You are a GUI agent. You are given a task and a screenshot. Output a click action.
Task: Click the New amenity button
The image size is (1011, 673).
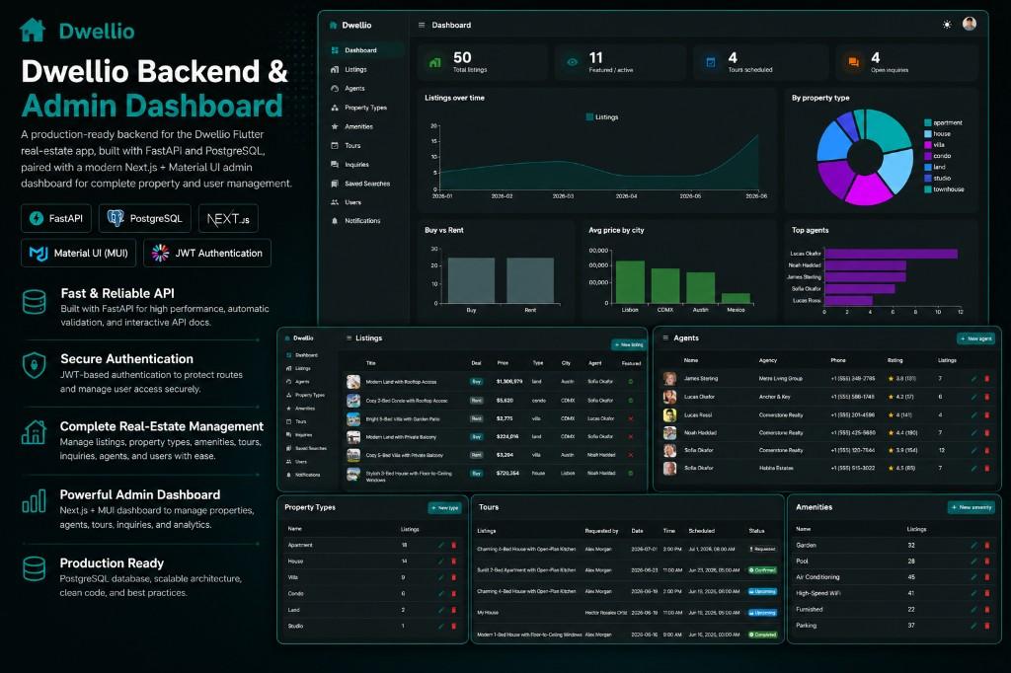tap(973, 507)
